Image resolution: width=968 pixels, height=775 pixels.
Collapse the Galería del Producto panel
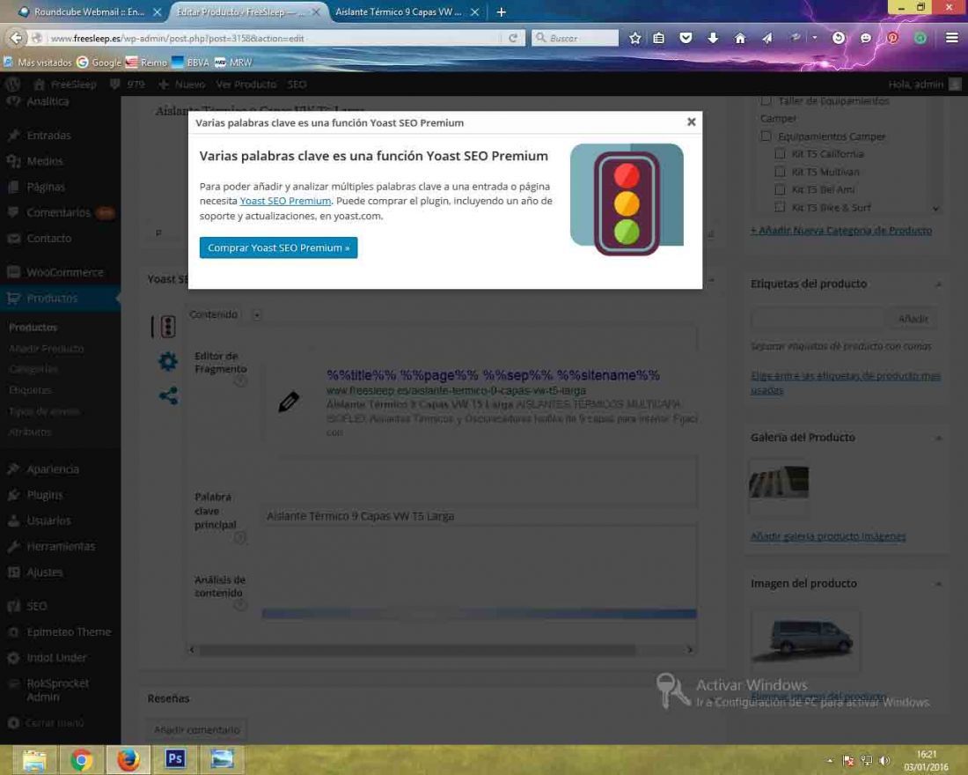938,439
